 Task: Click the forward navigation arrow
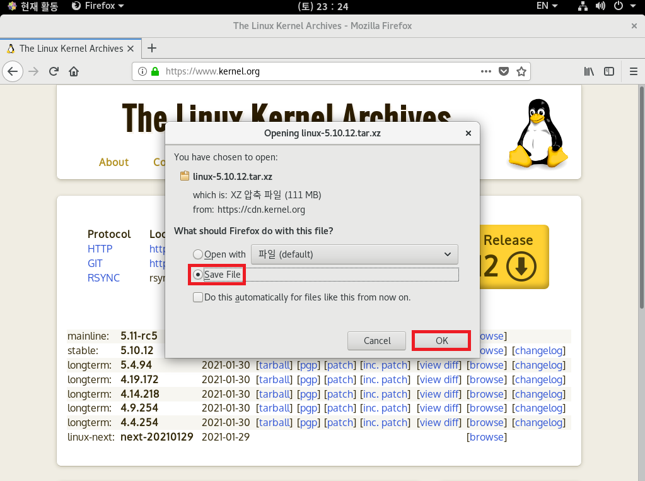coord(33,72)
